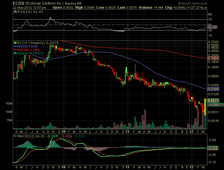This screenshot has height=170, width=224.
Task: Click the red 0.1964 MA value tag
Action: pyautogui.click(x=212, y=58)
